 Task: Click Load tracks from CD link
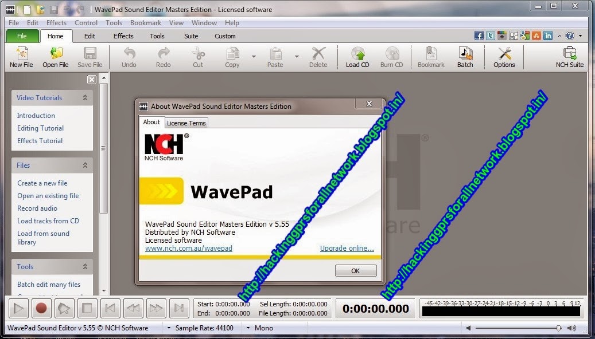pos(48,221)
